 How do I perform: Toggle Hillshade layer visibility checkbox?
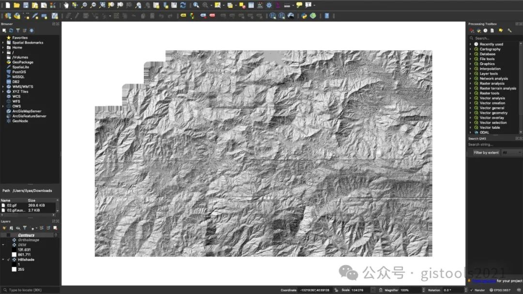point(8,260)
